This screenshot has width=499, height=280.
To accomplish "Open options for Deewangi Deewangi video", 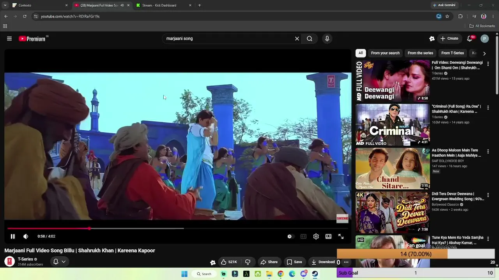I will click(x=488, y=63).
